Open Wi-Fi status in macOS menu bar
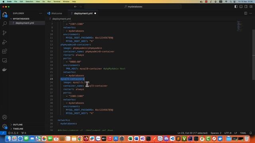 [x=226, y=2]
